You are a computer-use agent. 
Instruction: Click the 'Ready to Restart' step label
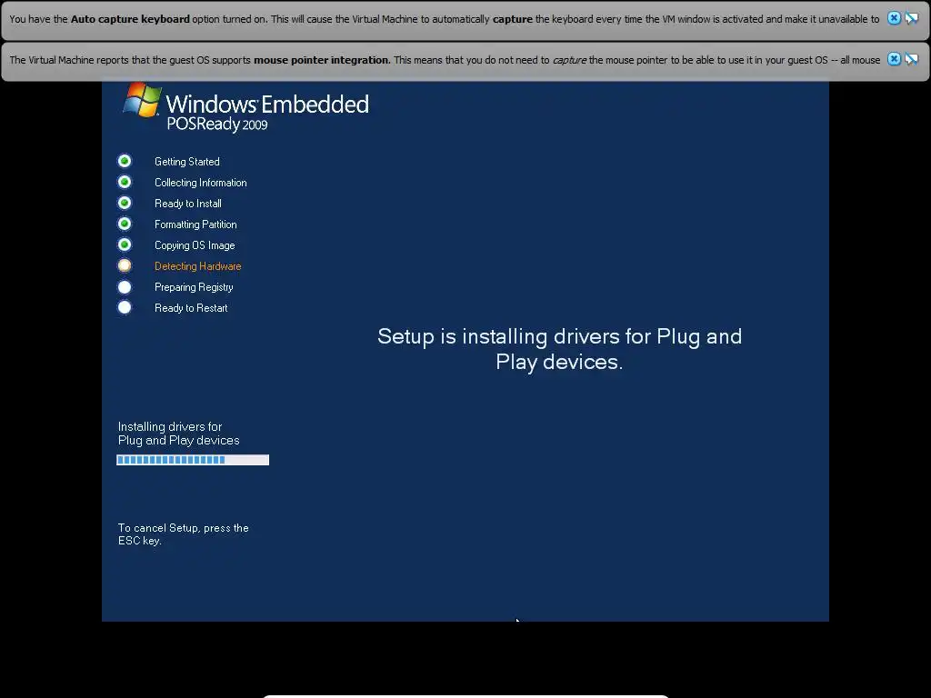coord(191,308)
